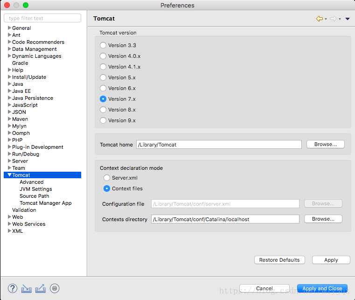
Task: Open Tomcat Advanced settings page
Action: (x=31, y=182)
